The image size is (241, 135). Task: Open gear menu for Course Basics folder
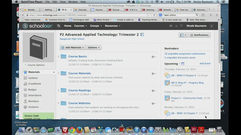pos(153,57)
